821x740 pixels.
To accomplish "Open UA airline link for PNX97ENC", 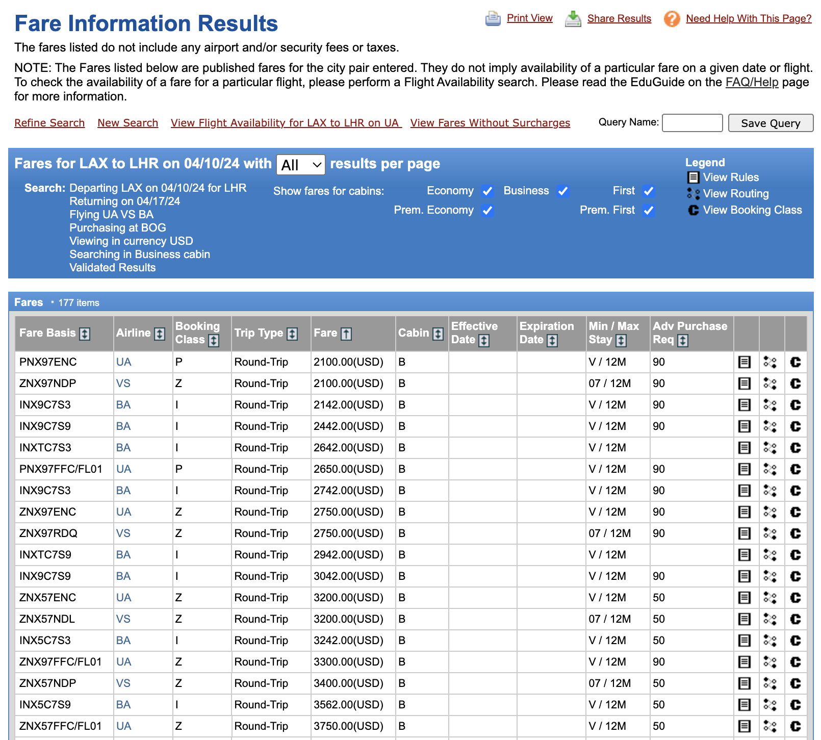I will [124, 362].
